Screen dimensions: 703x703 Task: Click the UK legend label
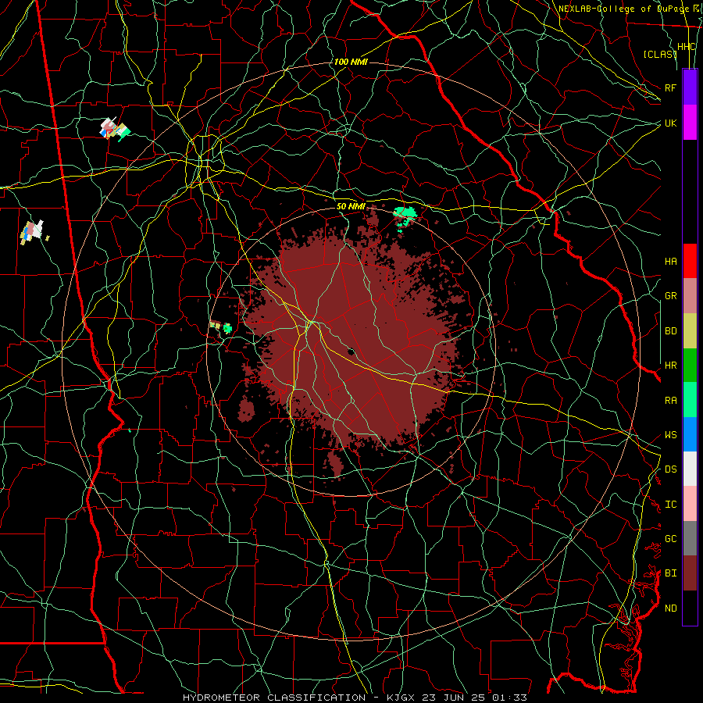click(670, 123)
